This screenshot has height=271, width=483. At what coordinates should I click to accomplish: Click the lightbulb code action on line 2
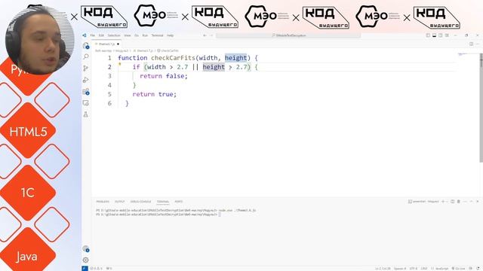[120, 65]
